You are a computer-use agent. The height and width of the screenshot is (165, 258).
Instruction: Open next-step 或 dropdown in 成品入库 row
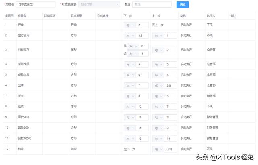coord(130,75)
